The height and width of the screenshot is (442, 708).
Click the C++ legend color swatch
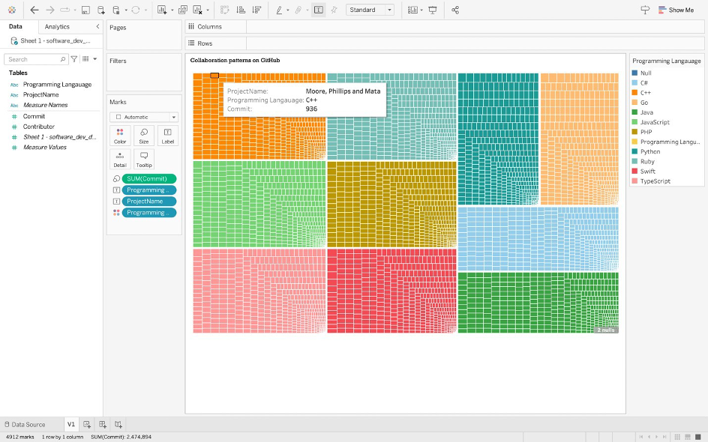634,92
